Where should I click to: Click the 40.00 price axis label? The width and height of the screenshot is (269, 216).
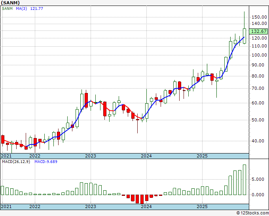[x=258, y=141]
